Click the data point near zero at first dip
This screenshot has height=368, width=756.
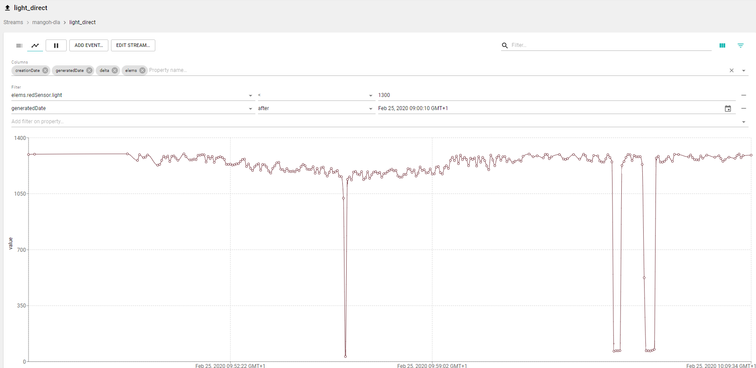(x=345, y=357)
